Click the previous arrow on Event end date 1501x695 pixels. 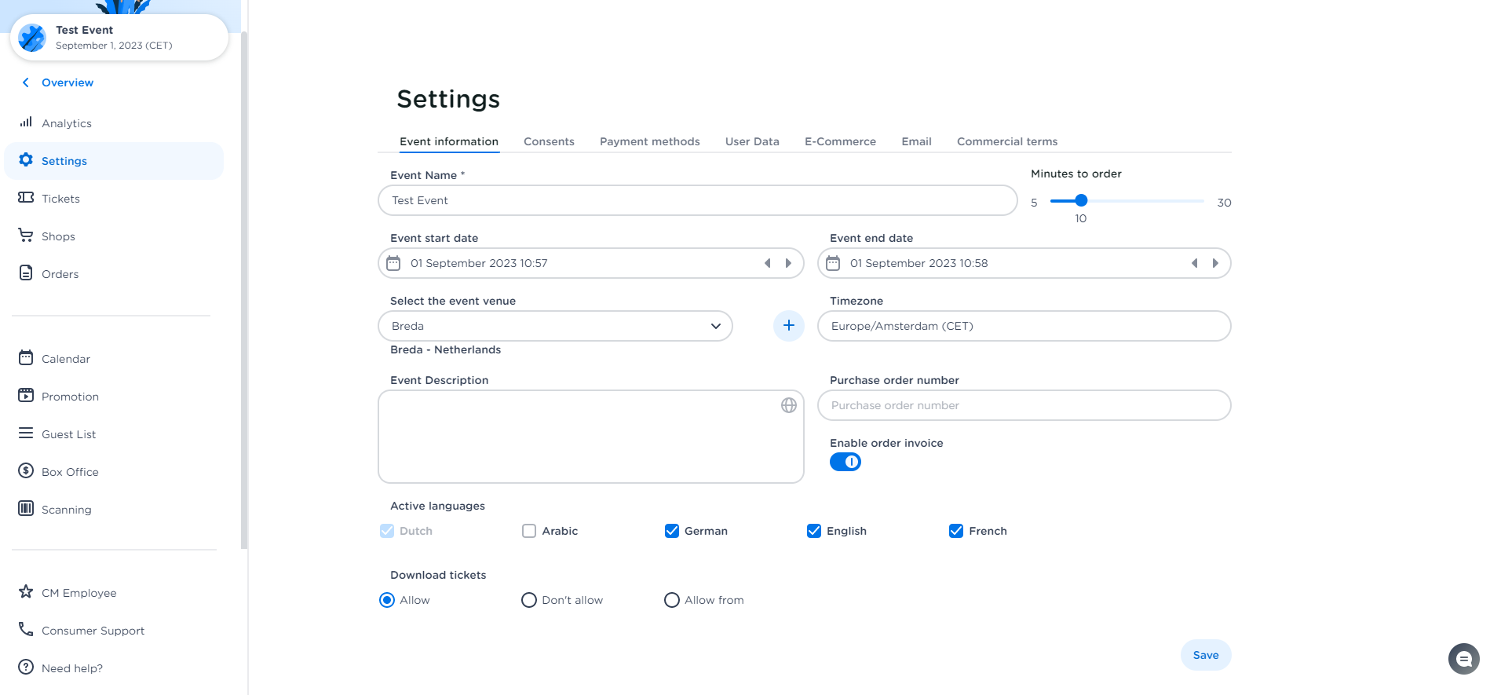[1194, 263]
